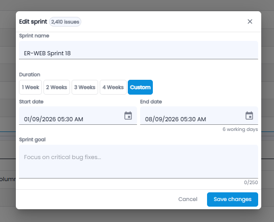This screenshot has width=274, height=222.
Task: Select the Custom duration option
Action: [140, 87]
